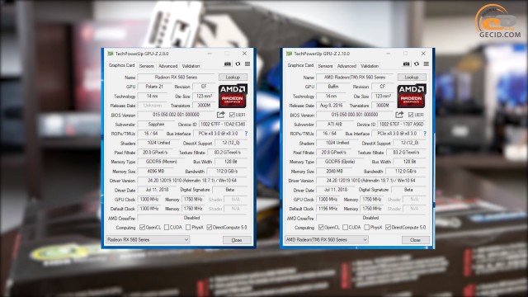Click the bus interface question mark in GPU-Z 2.9.0
The height and width of the screenshot is (297, 528).
[246, 134]
